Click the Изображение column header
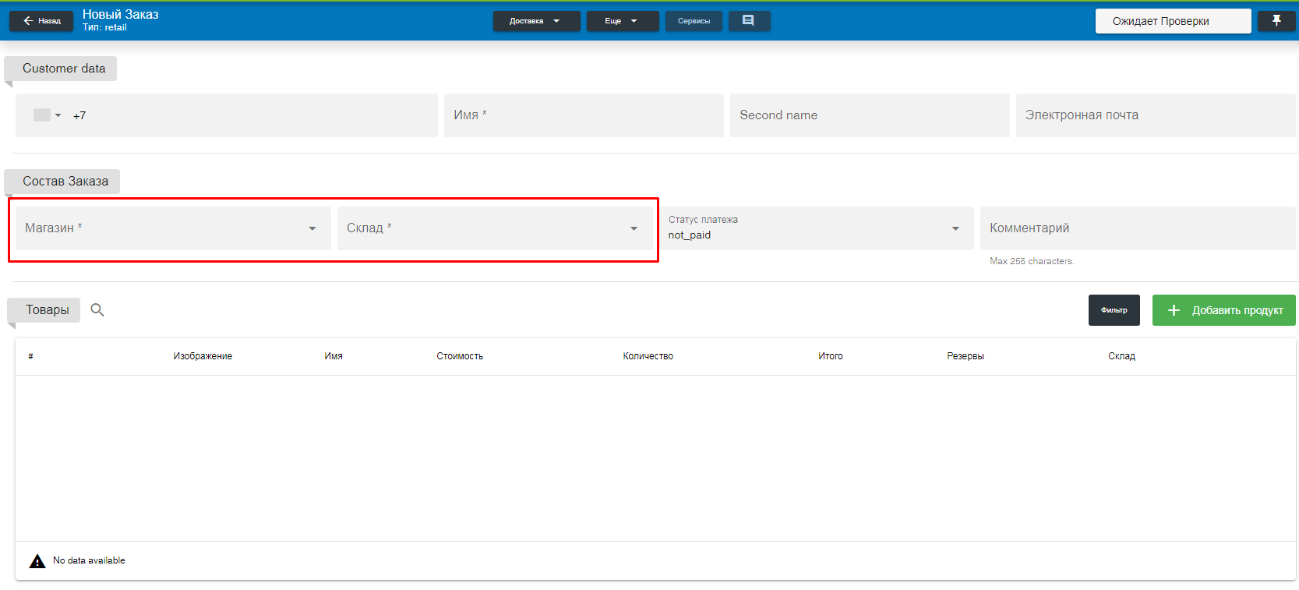 [x=203, y=356]
